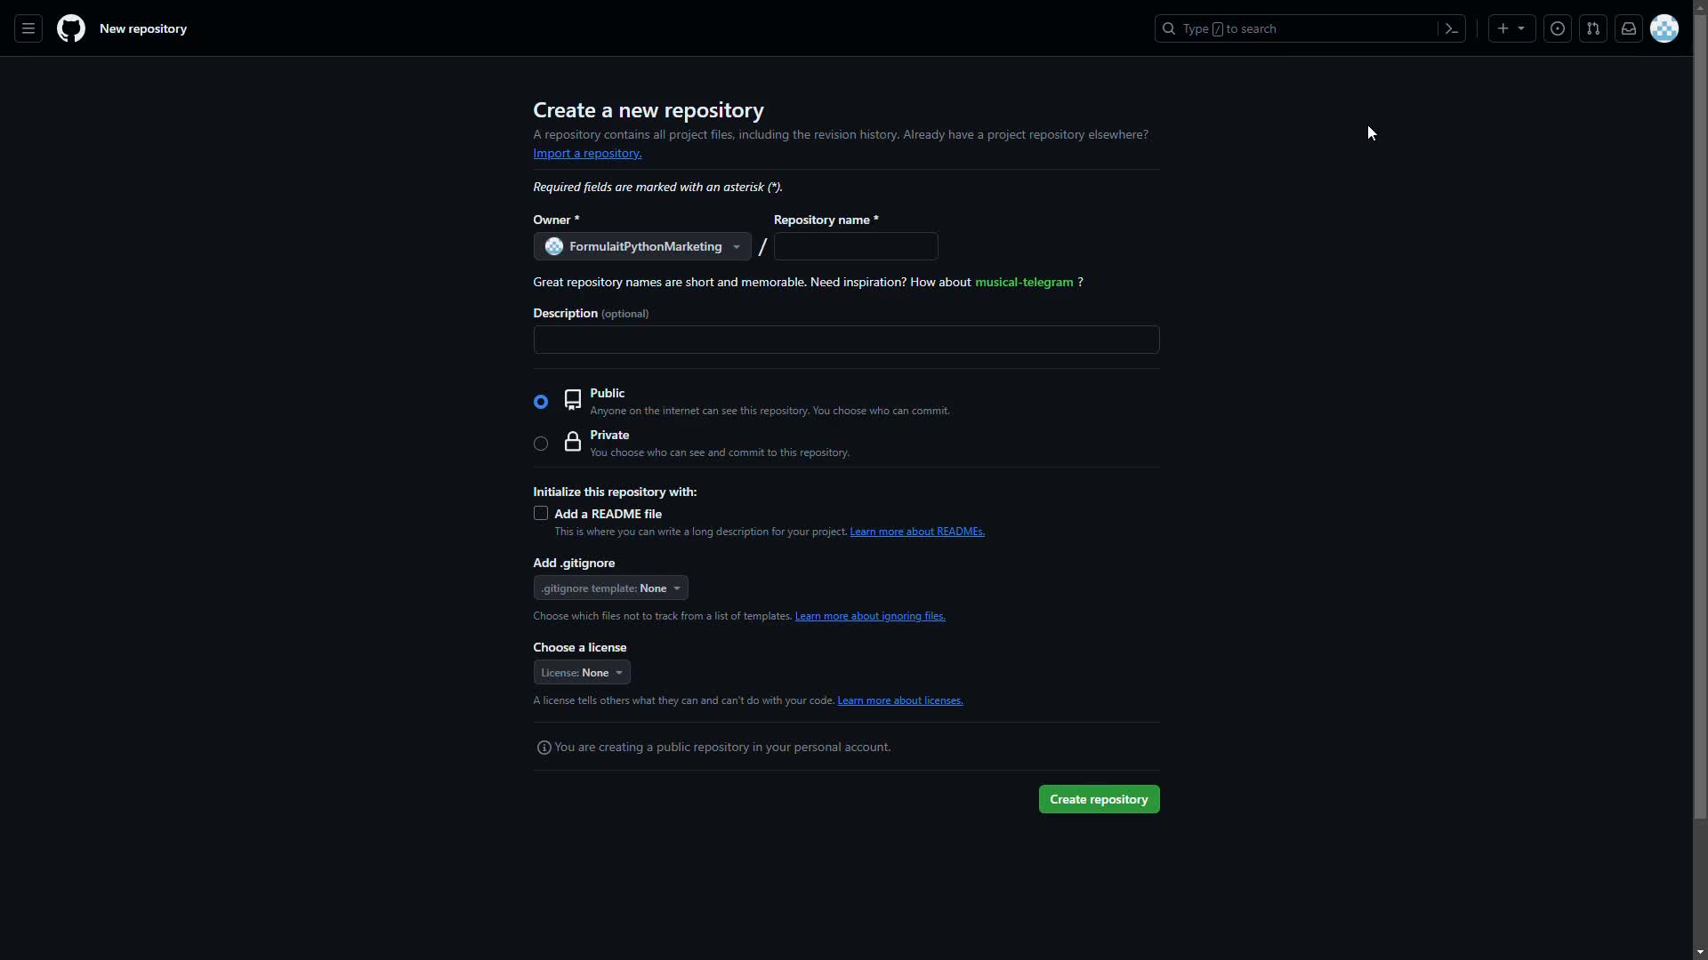Tick the 'Add a README file' checkbox

tap(541, 514)
